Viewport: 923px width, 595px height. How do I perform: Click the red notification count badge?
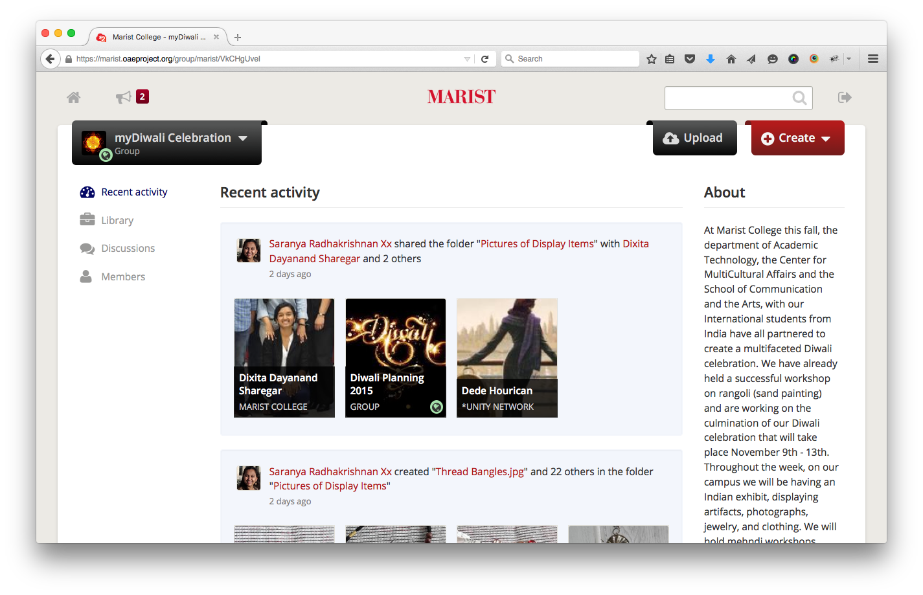click(142, 96)
